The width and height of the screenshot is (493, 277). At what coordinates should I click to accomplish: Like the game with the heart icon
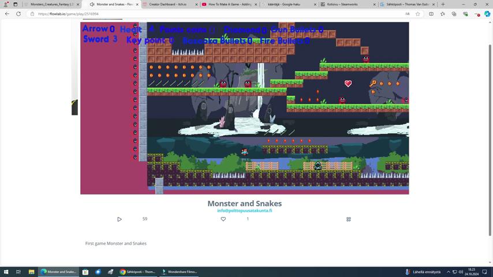[223, 219]
